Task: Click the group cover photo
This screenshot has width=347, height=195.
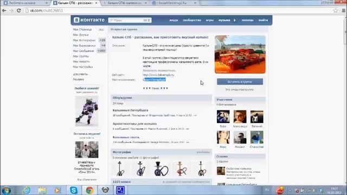Action: pos(240,54)
